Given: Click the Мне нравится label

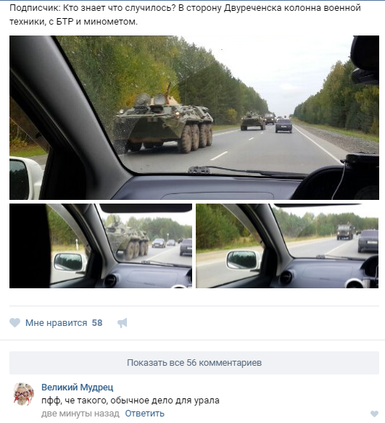Looking at the screenshot, I should click(x=56, y=323).
